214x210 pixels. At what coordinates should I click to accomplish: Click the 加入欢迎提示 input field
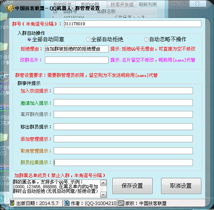(x=123, y=91)
